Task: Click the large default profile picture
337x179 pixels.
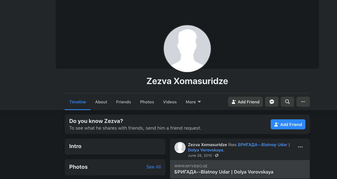Action: pos(187,49)
